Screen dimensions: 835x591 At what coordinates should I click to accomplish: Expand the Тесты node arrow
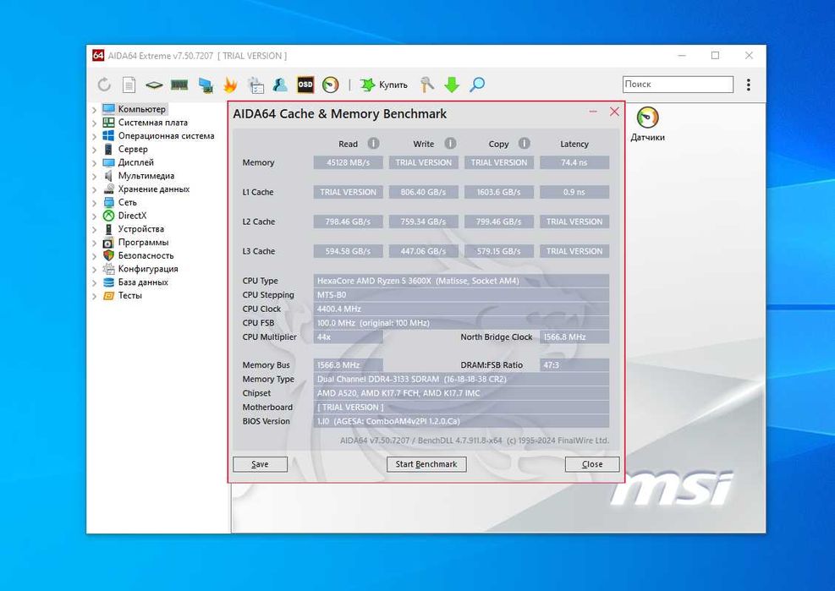[x=94, y=296]
